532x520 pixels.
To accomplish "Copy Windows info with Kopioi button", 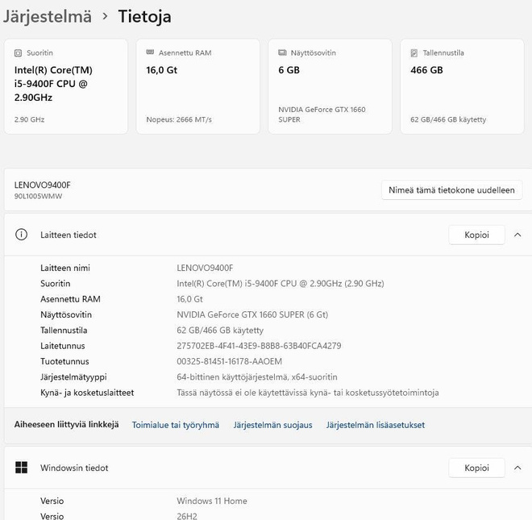I will coord(476,468).
